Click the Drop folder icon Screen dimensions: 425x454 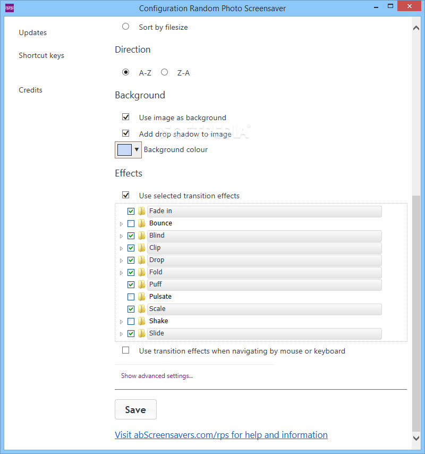141,260
